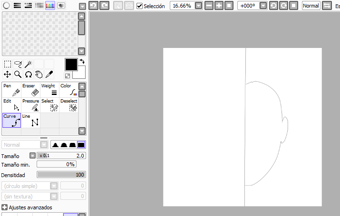Select the Edit control point tool
The image size is (340, 216).
tap(12, 105)
